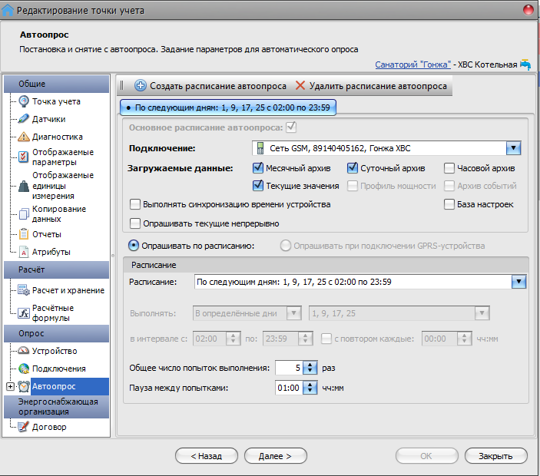Click the blue plus icon for creating schedule
540x476 pixels.
(x=140, y=85)
